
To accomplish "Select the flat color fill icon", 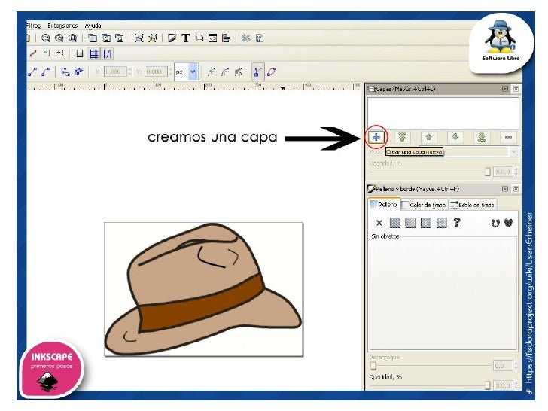I will 394,223.
